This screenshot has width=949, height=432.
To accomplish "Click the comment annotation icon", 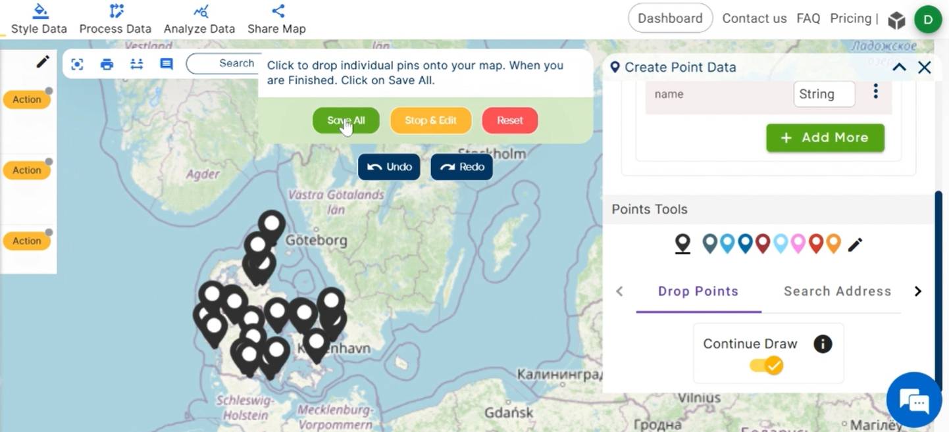I will [167, 64].
